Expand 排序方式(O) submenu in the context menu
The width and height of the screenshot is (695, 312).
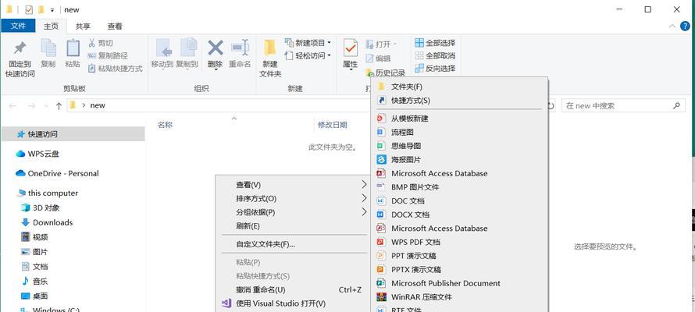[293, 198]
